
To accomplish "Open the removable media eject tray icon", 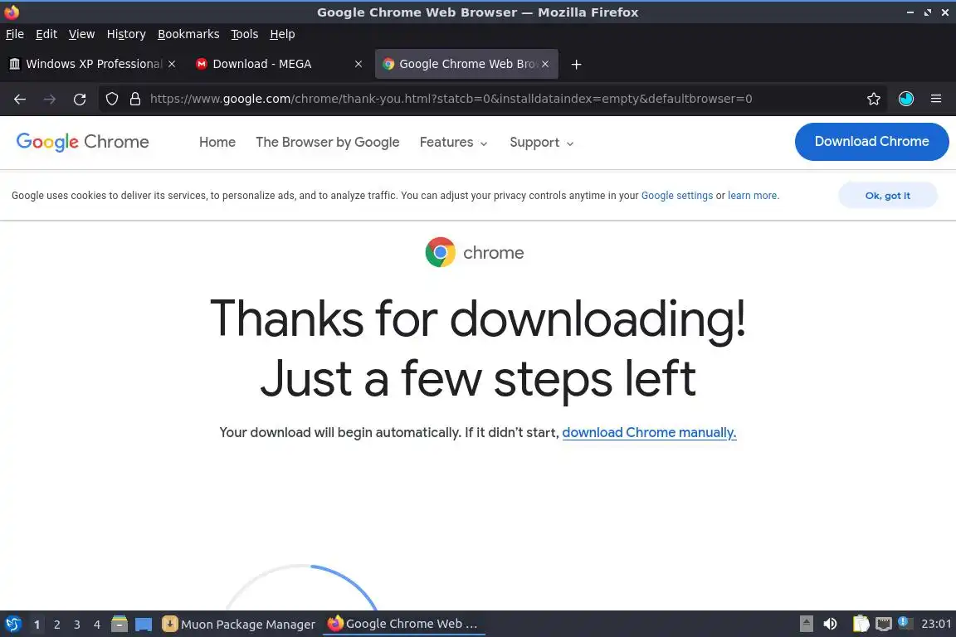I will 806,624.
